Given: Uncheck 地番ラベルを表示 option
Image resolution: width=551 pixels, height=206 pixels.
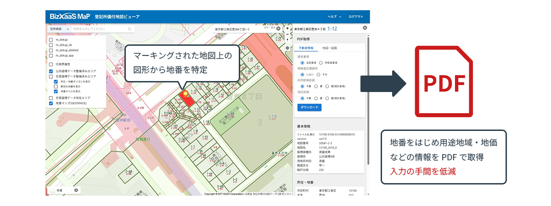Looking at the screenshot, I should [x=56, y=91].
